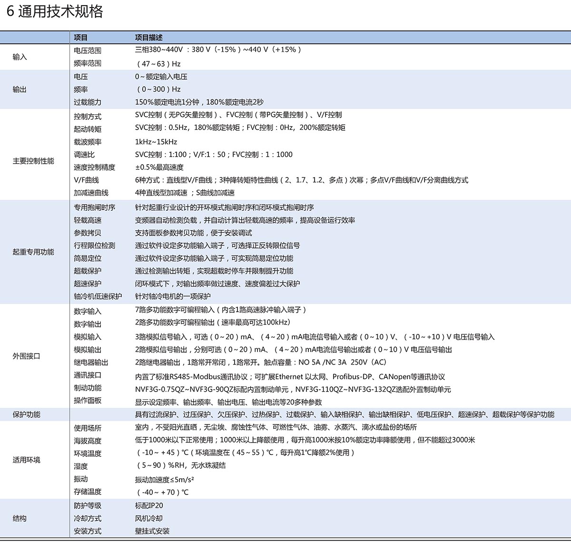Select the 保护功能 category cell
The height and width of the screenshot is (543, 571).
pyautogui.click(x=27, y=415)
